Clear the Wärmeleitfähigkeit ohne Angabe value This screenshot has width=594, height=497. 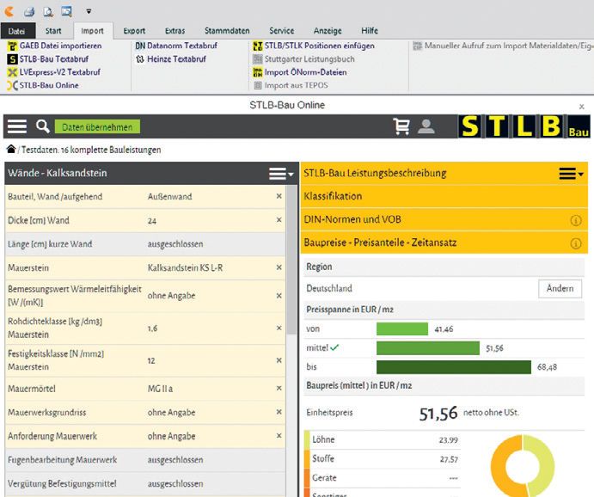click(279, 296)
